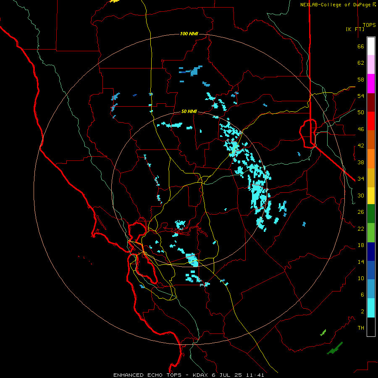Click the dark green echo streak near bottom right

(x=335, y=348)
